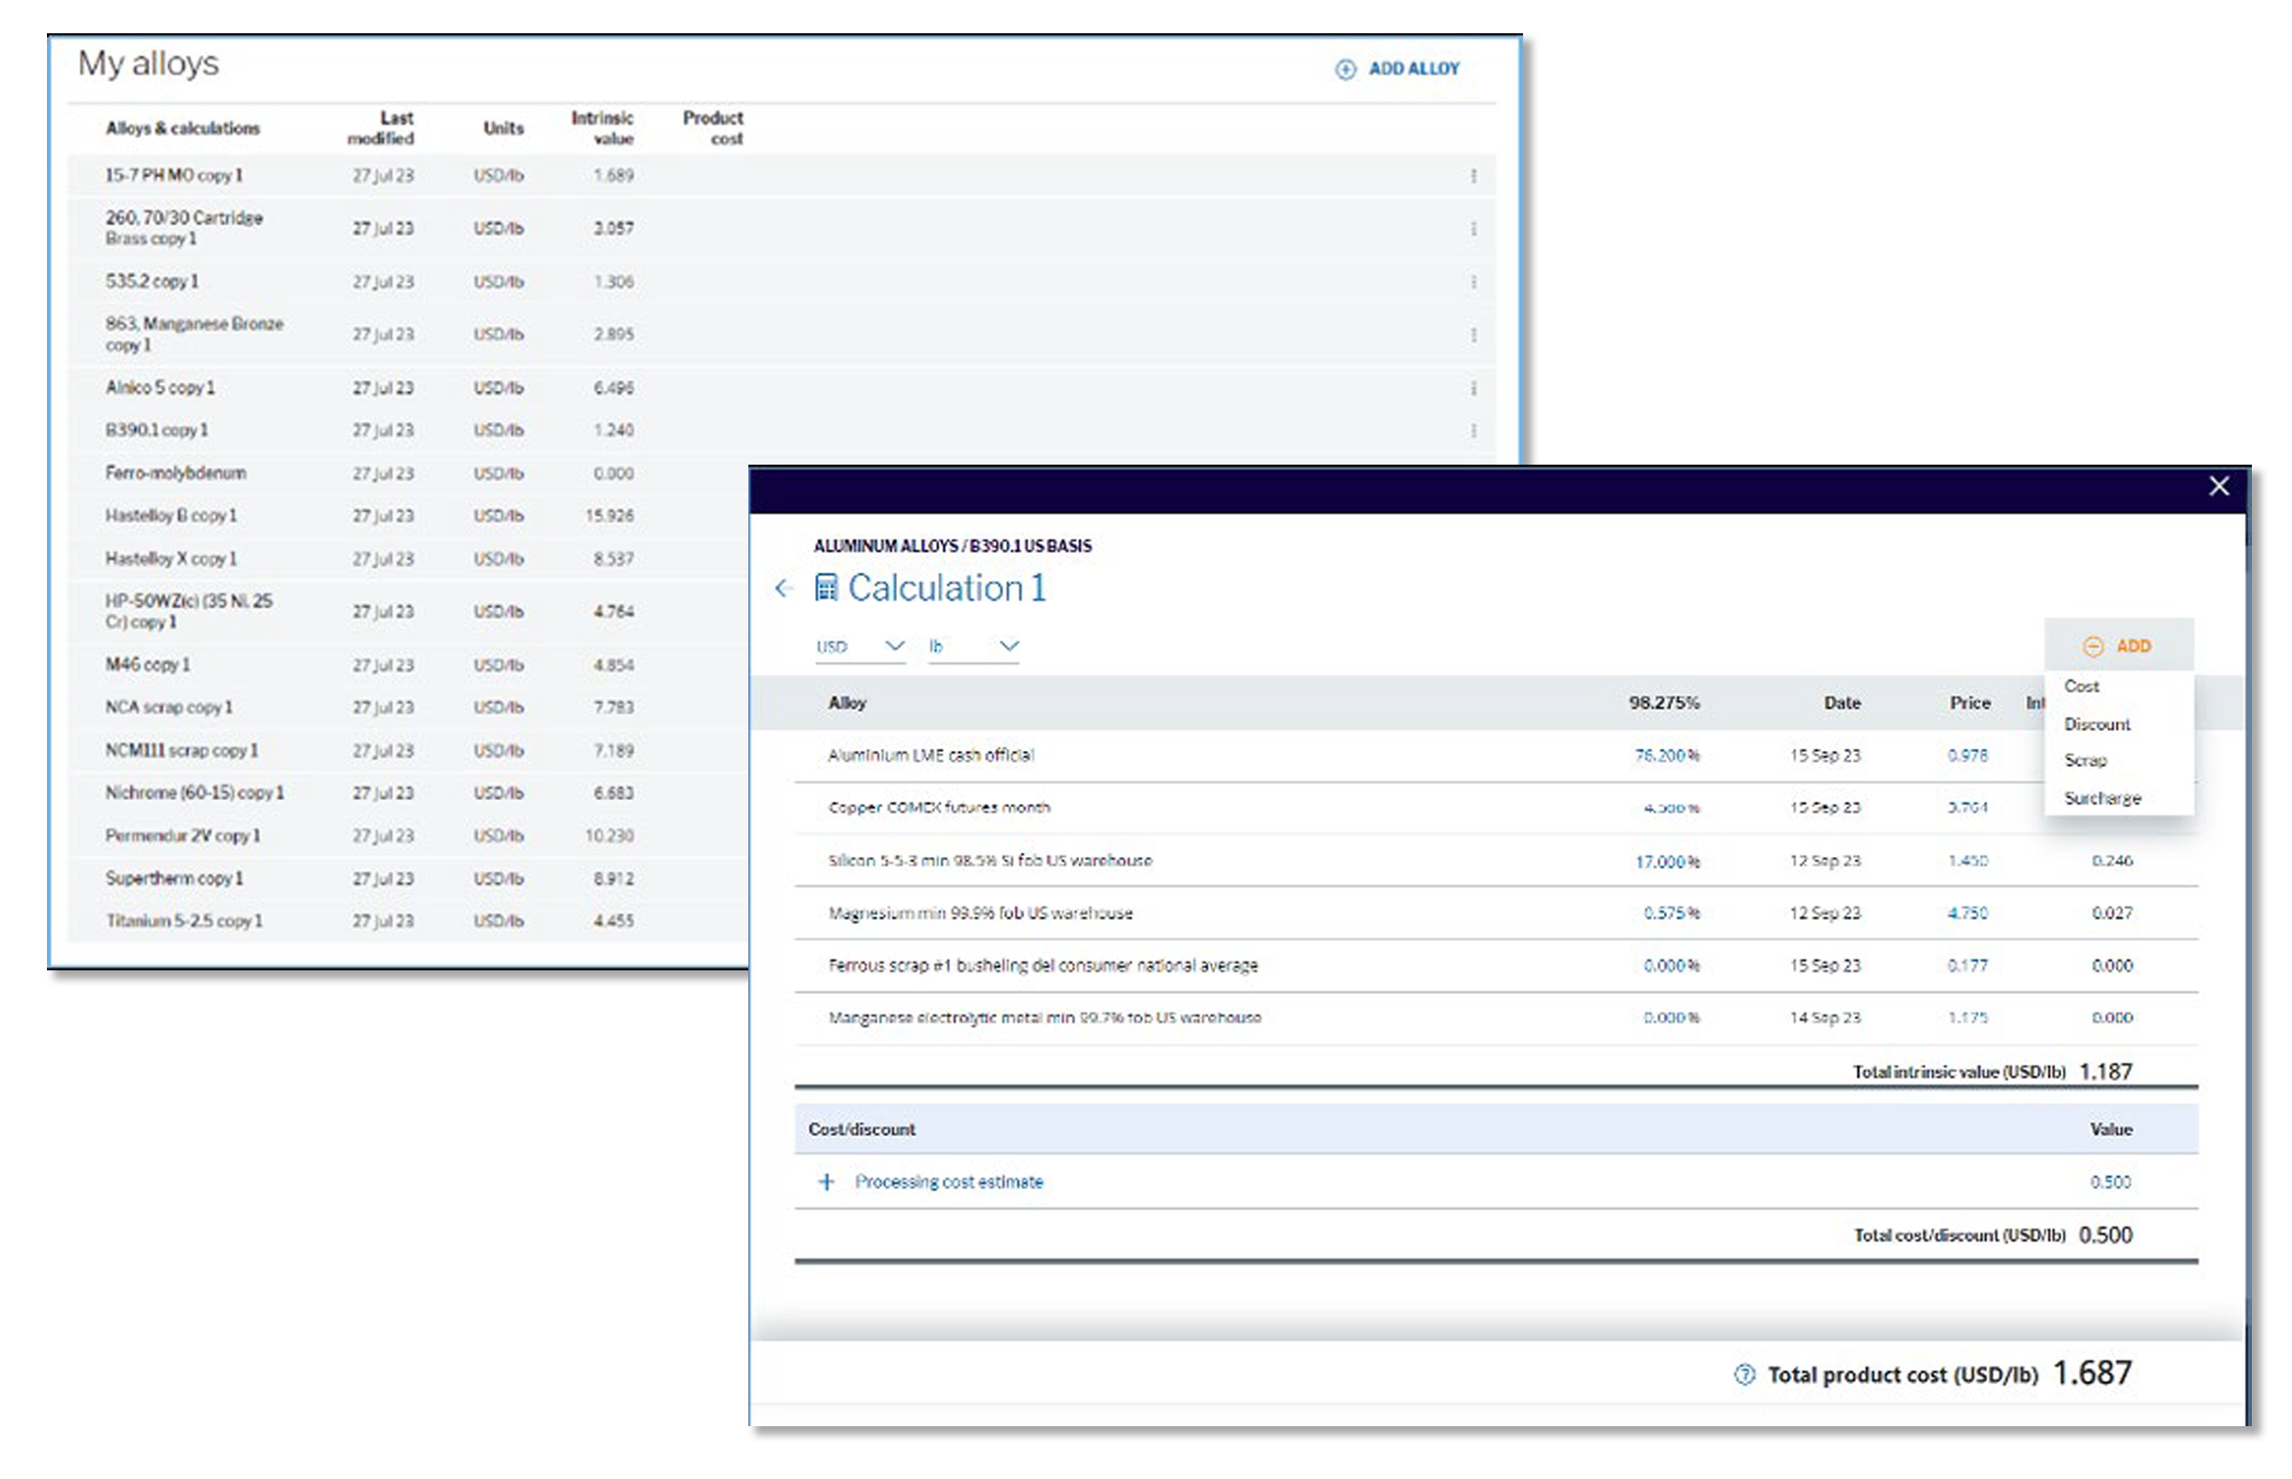Click the Processing cost estimate link
2292x1479 pixels.
[948, 1182]
